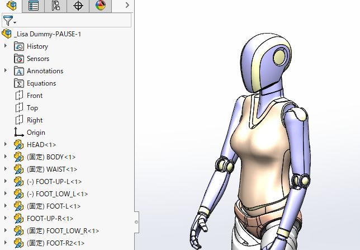
Task: Click the FOOT-UP-R<1> part icon
Action: pyautogui.click(x=18, y=219)
